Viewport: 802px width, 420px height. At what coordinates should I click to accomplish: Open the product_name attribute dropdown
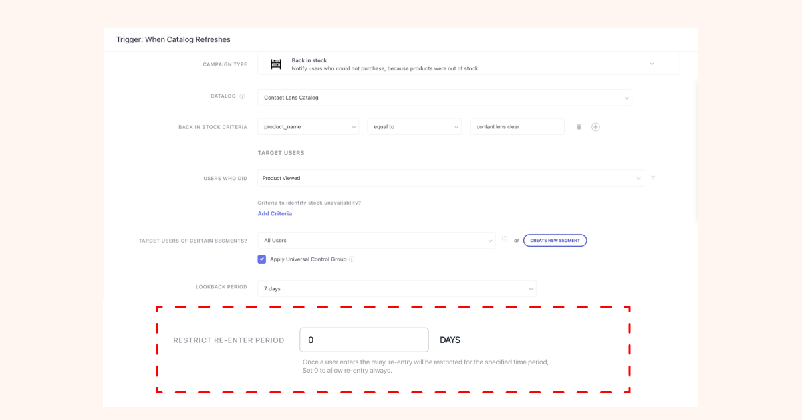[308, 127]
